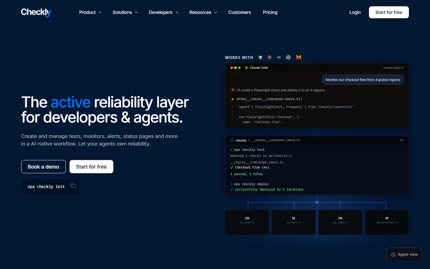Expand the Product menu
Viewport: 430px width, 269px height.
point(90,13)
